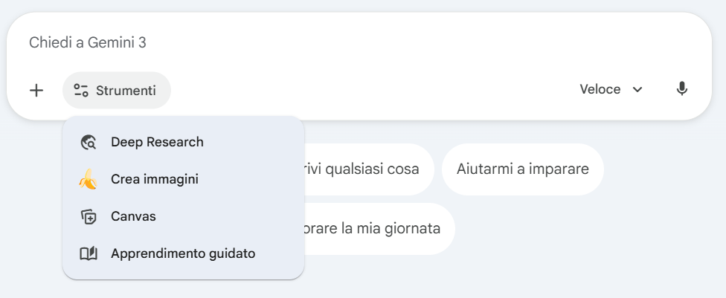Image resolution: width=726 pixels, height=298 pixels.
Task: Toggle the Strumenti tools menu
Action: tap(117, 90)
